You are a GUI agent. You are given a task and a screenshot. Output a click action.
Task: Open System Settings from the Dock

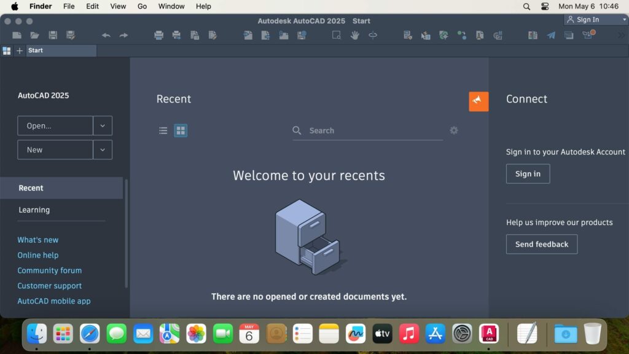(462, 334)
